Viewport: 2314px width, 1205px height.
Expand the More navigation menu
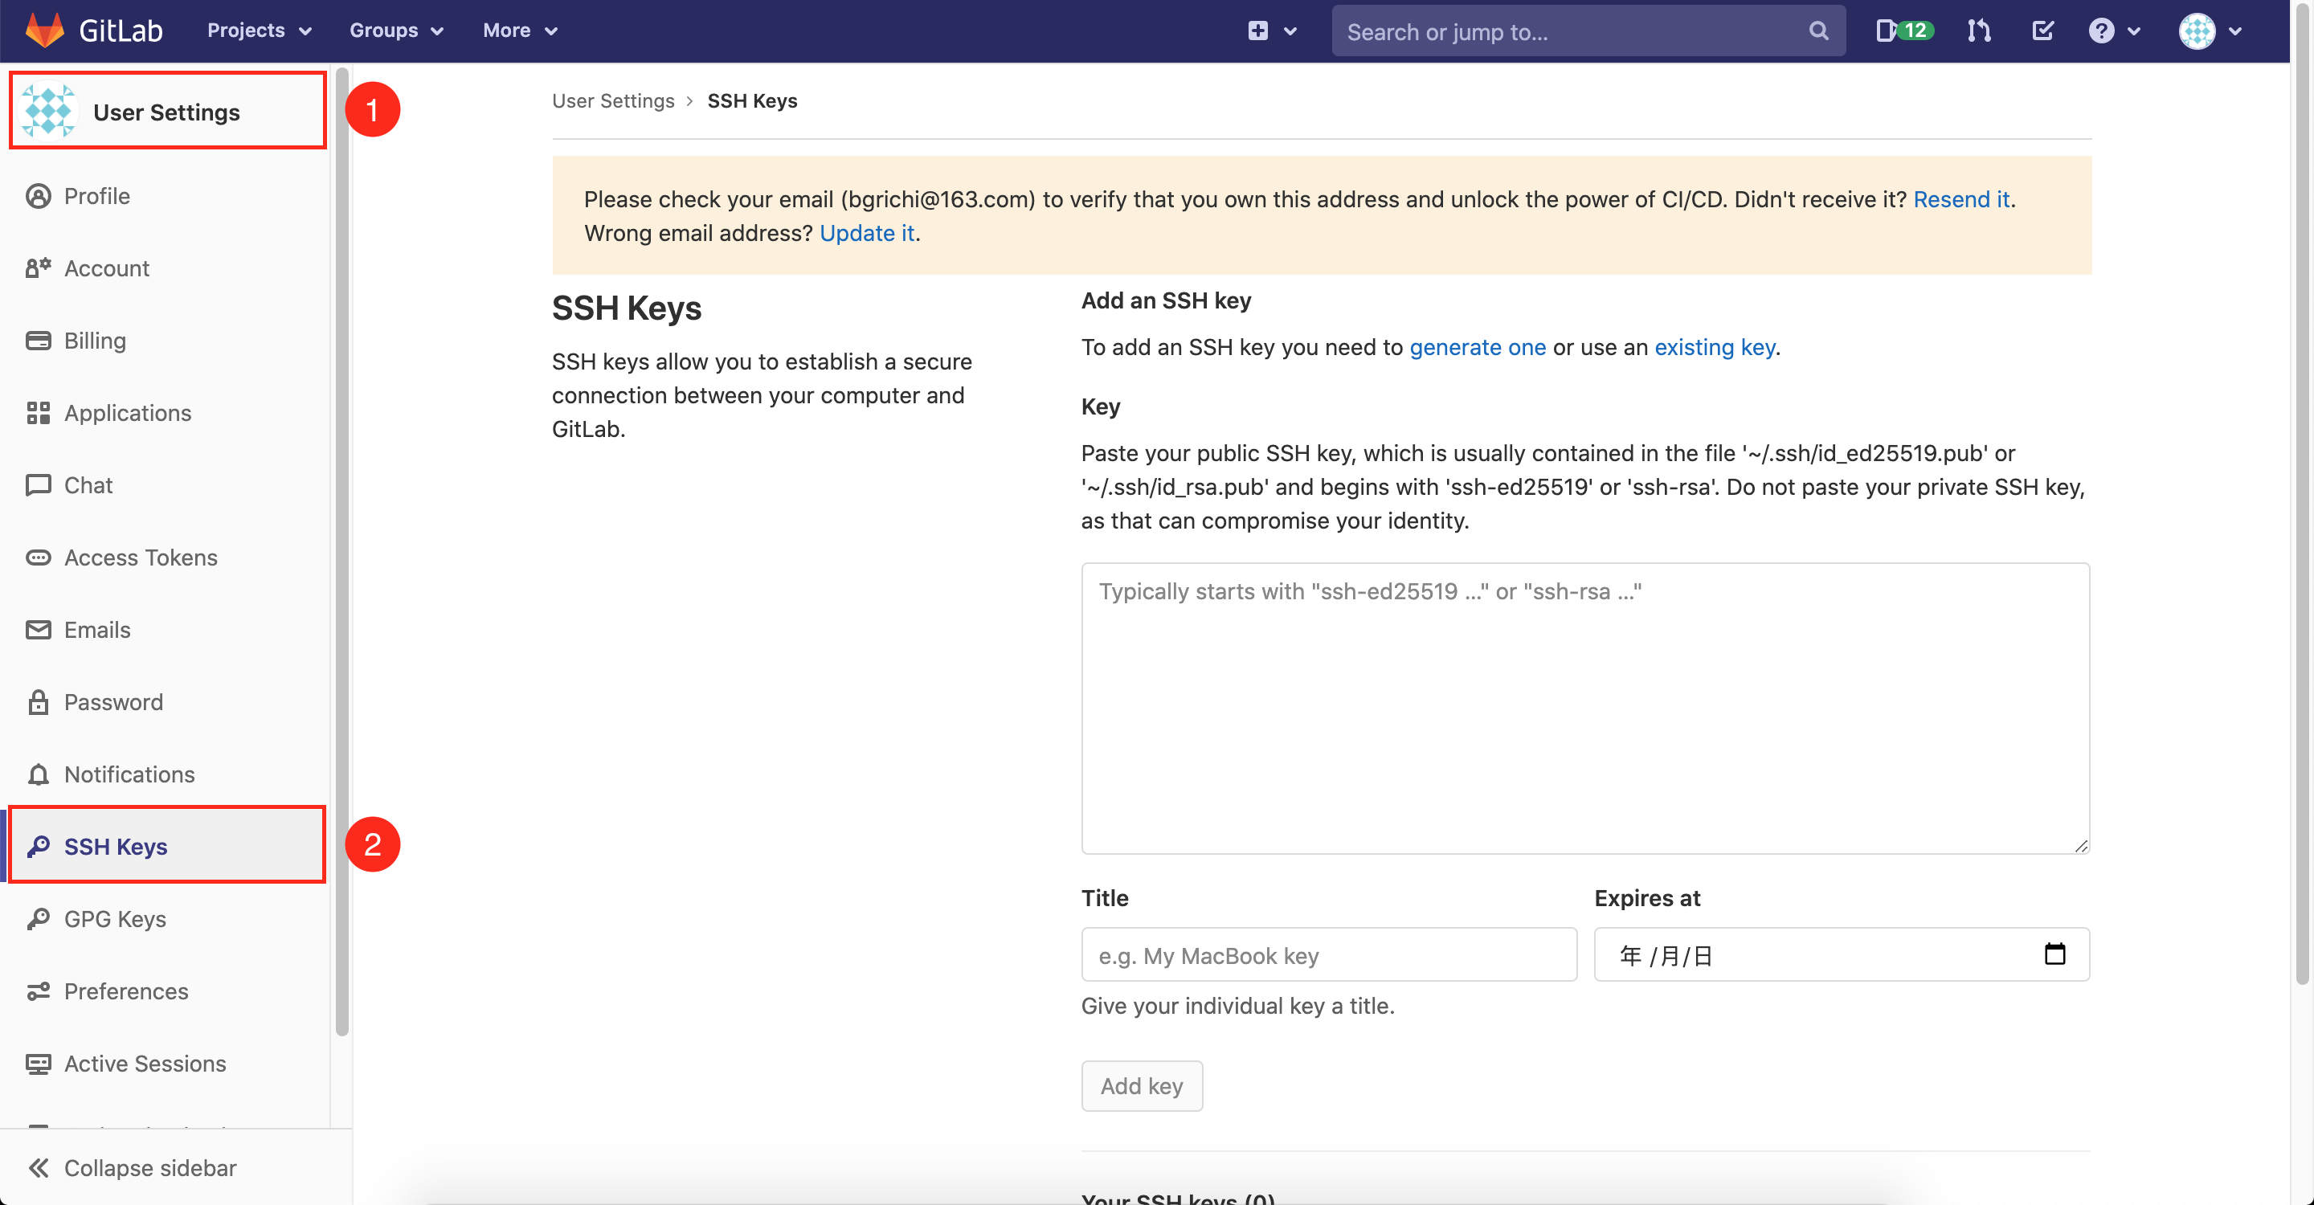[520, 31]
